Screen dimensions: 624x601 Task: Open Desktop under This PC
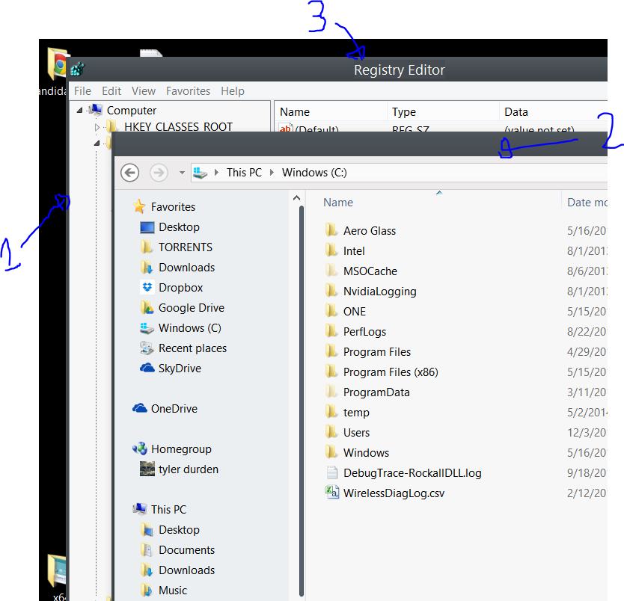point(179,530)
